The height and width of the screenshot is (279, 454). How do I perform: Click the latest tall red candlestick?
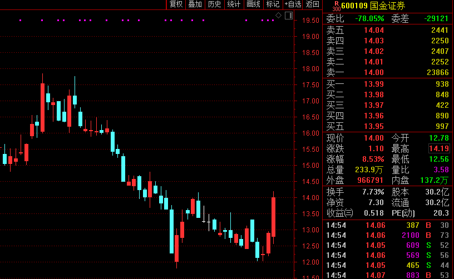tap(273, 217)
